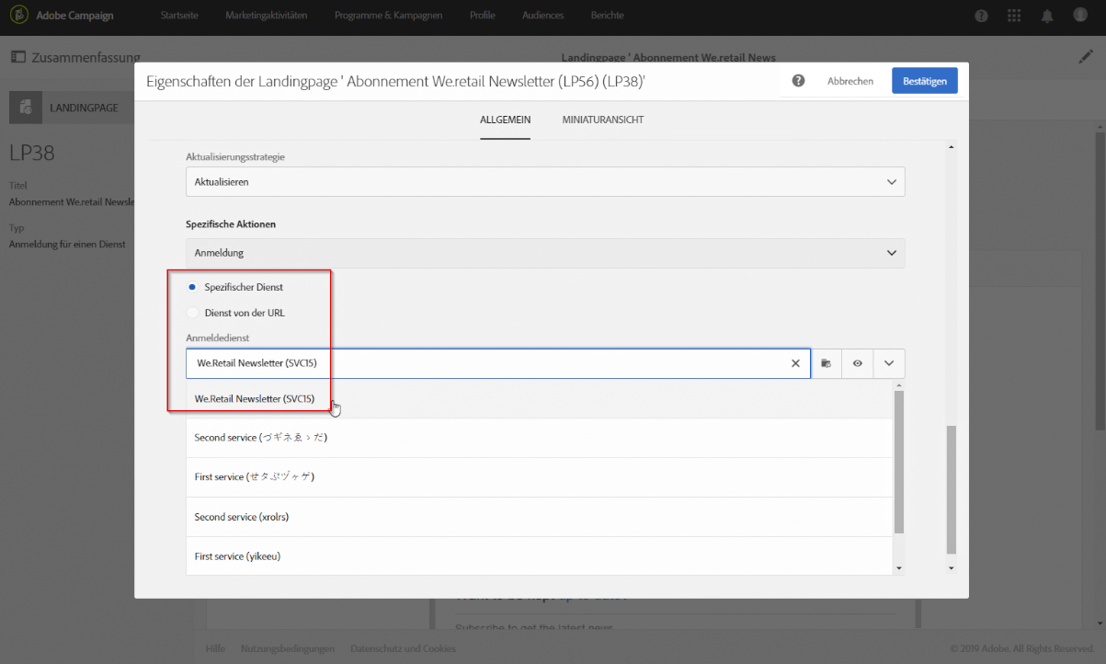Image resolution: width=1106 pixels, height=664 pixels.
Task: Choose Second service (xrolrs) from list
Action: (539, 517)
